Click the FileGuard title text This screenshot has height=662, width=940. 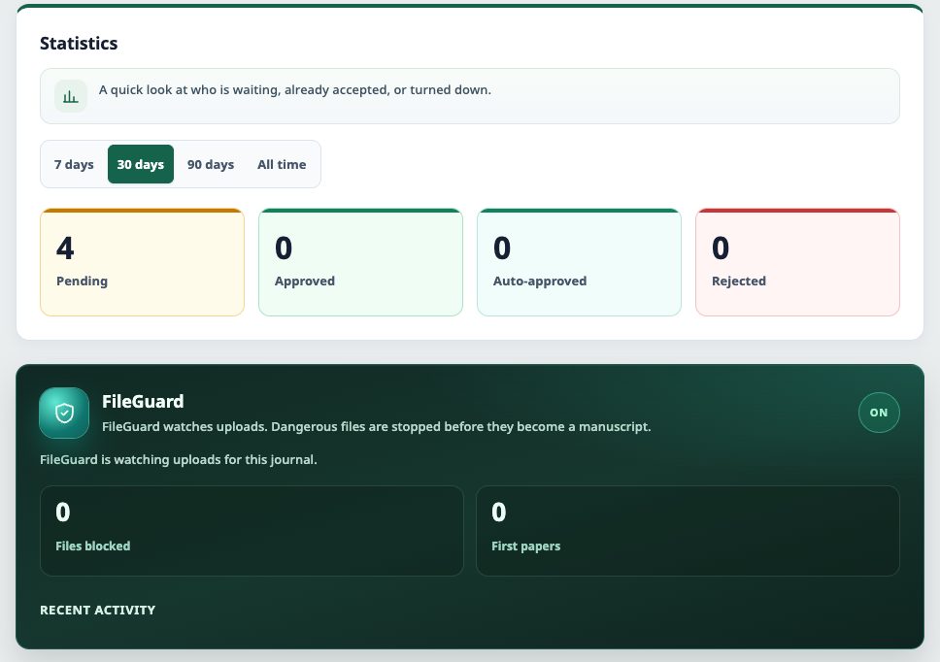click(x=143, y=402)
